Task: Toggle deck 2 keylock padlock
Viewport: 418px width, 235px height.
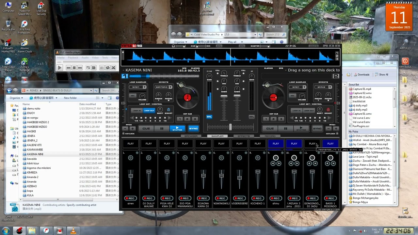Action: (337, 133)
